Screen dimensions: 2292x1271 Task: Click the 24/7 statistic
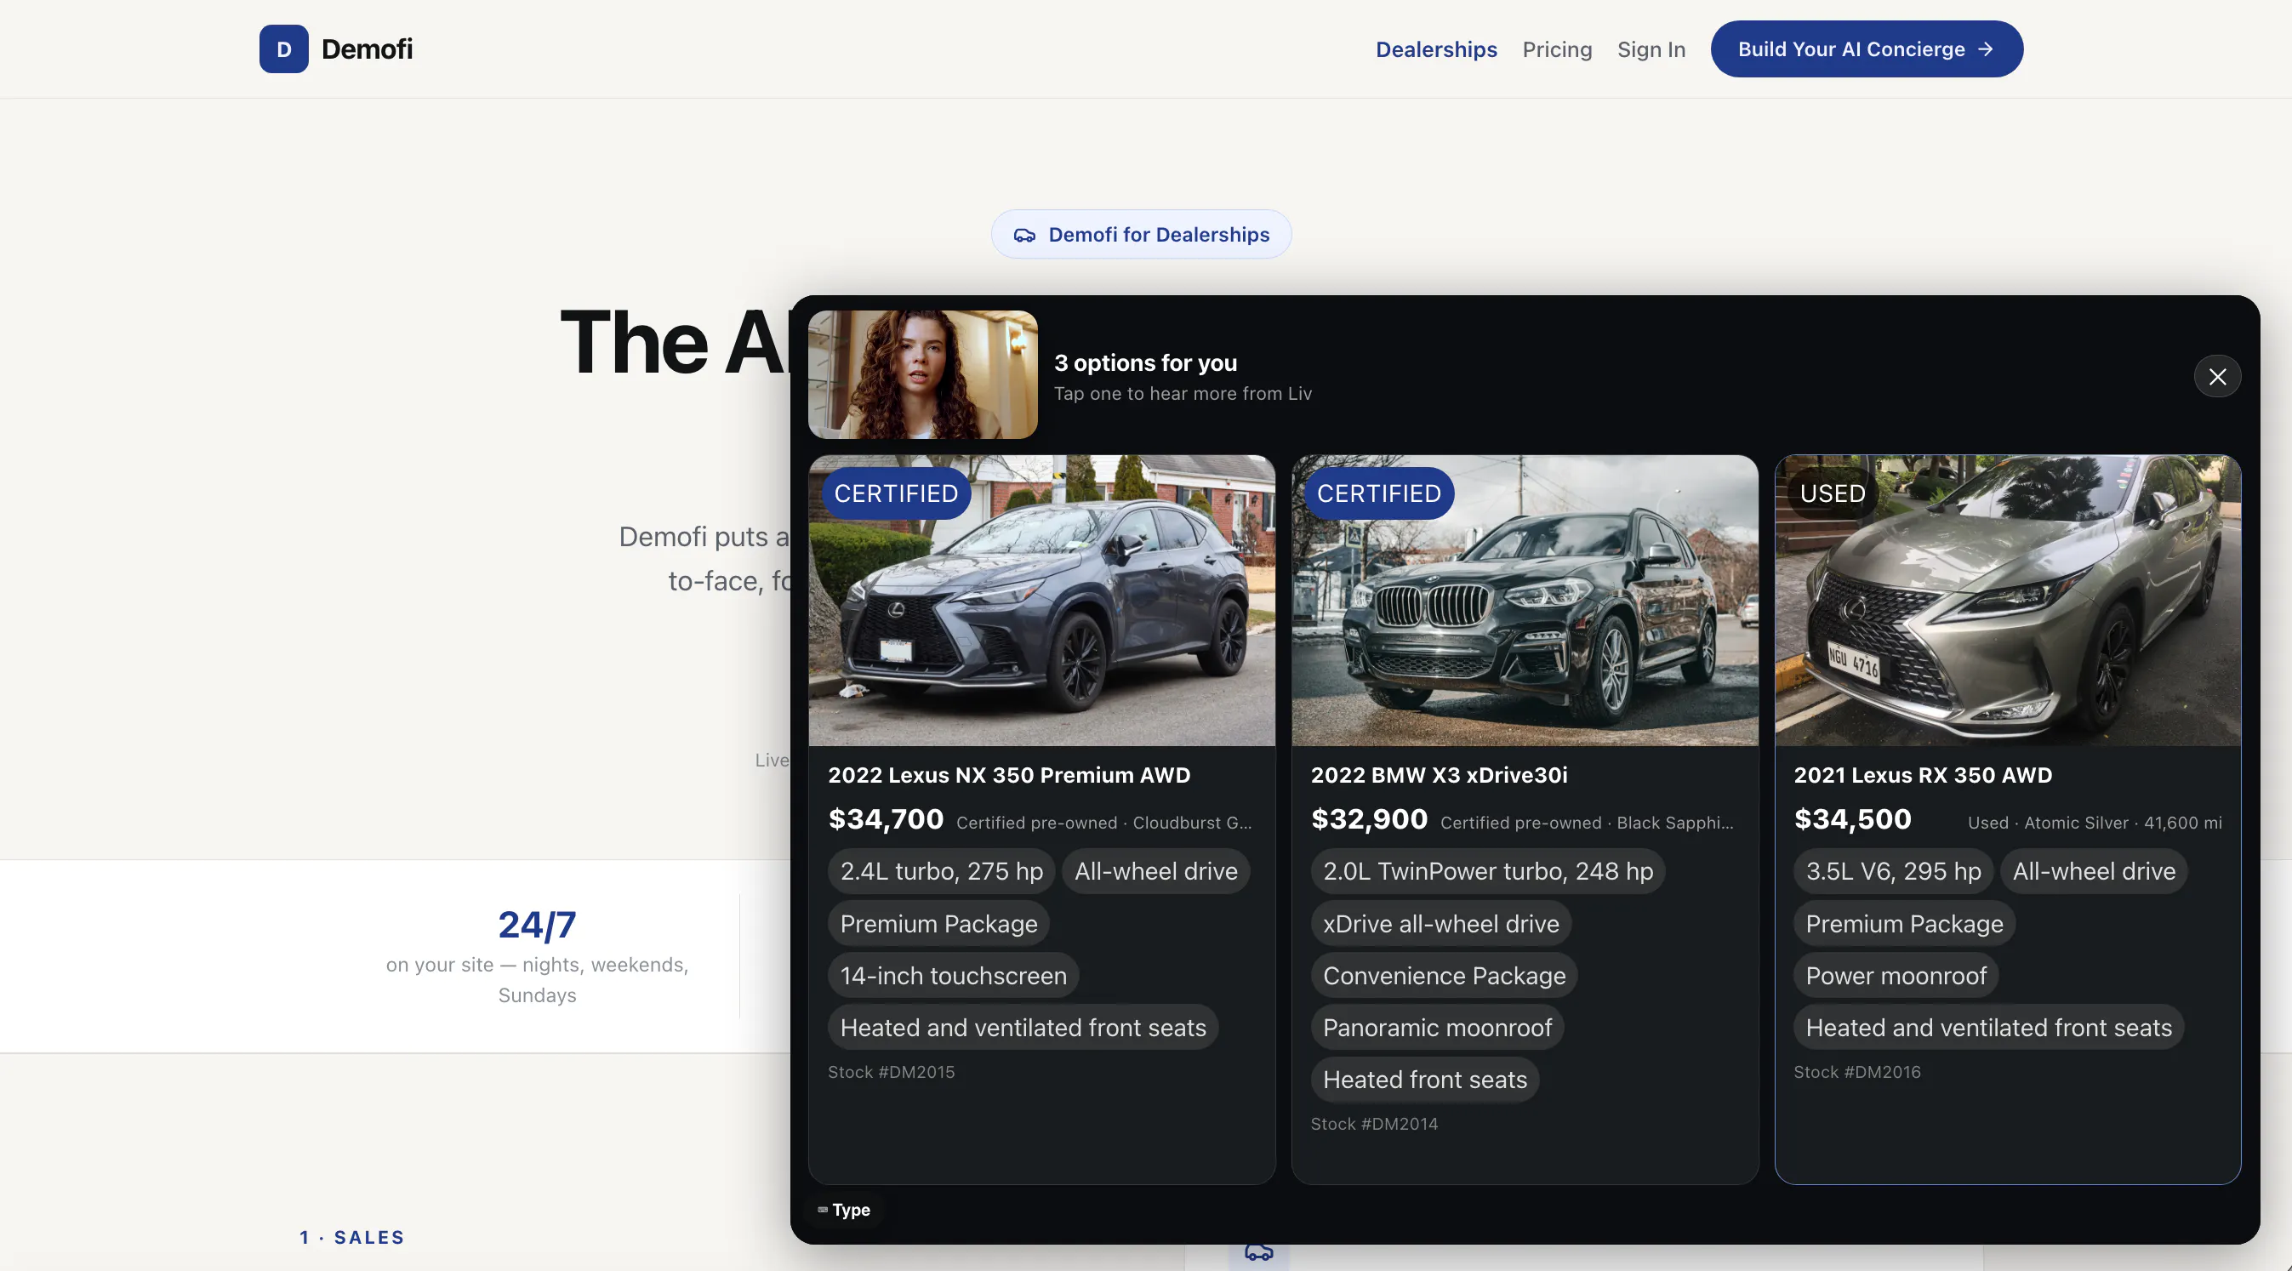tap(537, 925)
